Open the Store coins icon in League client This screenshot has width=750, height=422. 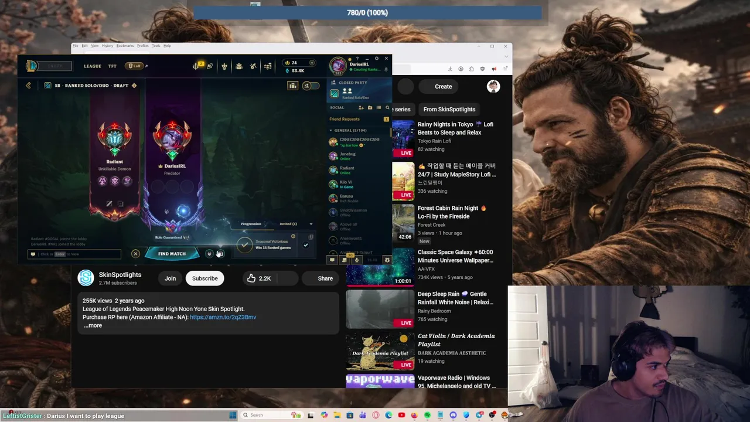click(268, 66)
